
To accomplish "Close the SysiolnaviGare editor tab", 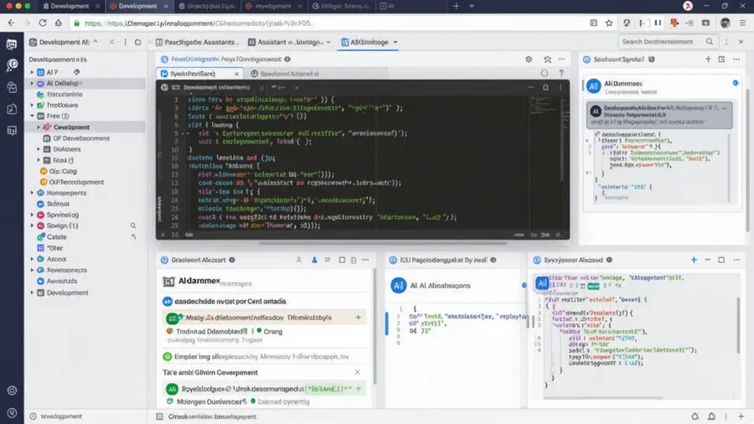I will tap(236, 74).
